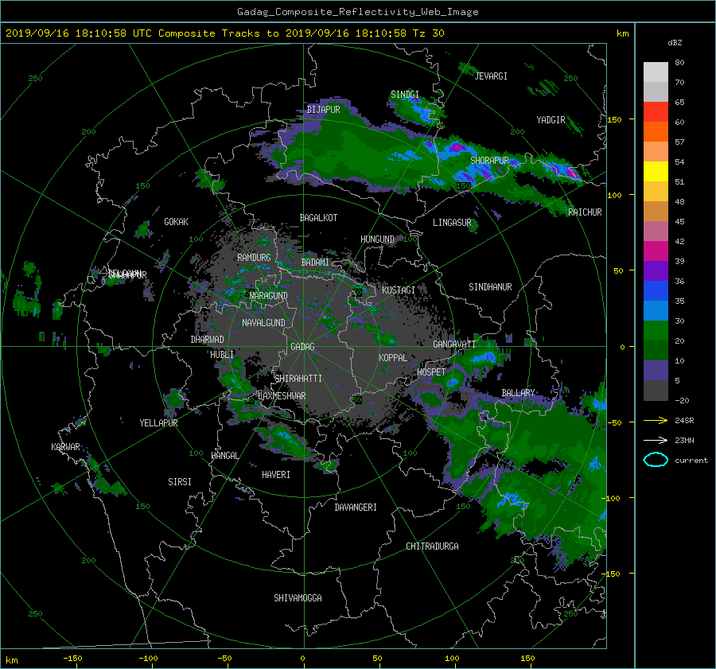Click the 'CHITRADURGA' city label

432,546
